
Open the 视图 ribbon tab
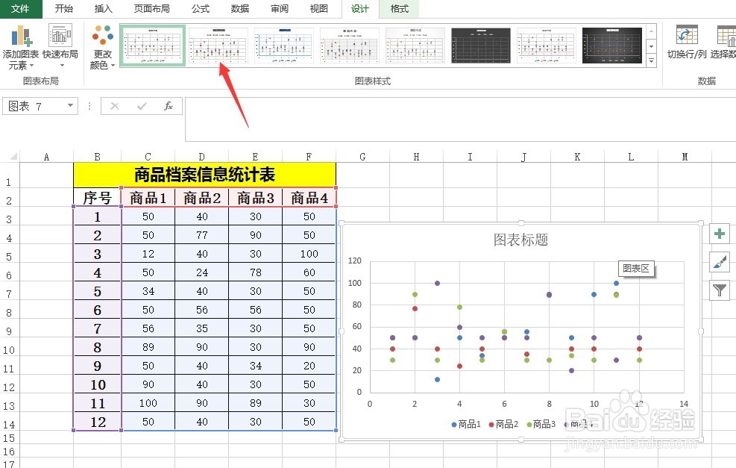pos(318,9)
